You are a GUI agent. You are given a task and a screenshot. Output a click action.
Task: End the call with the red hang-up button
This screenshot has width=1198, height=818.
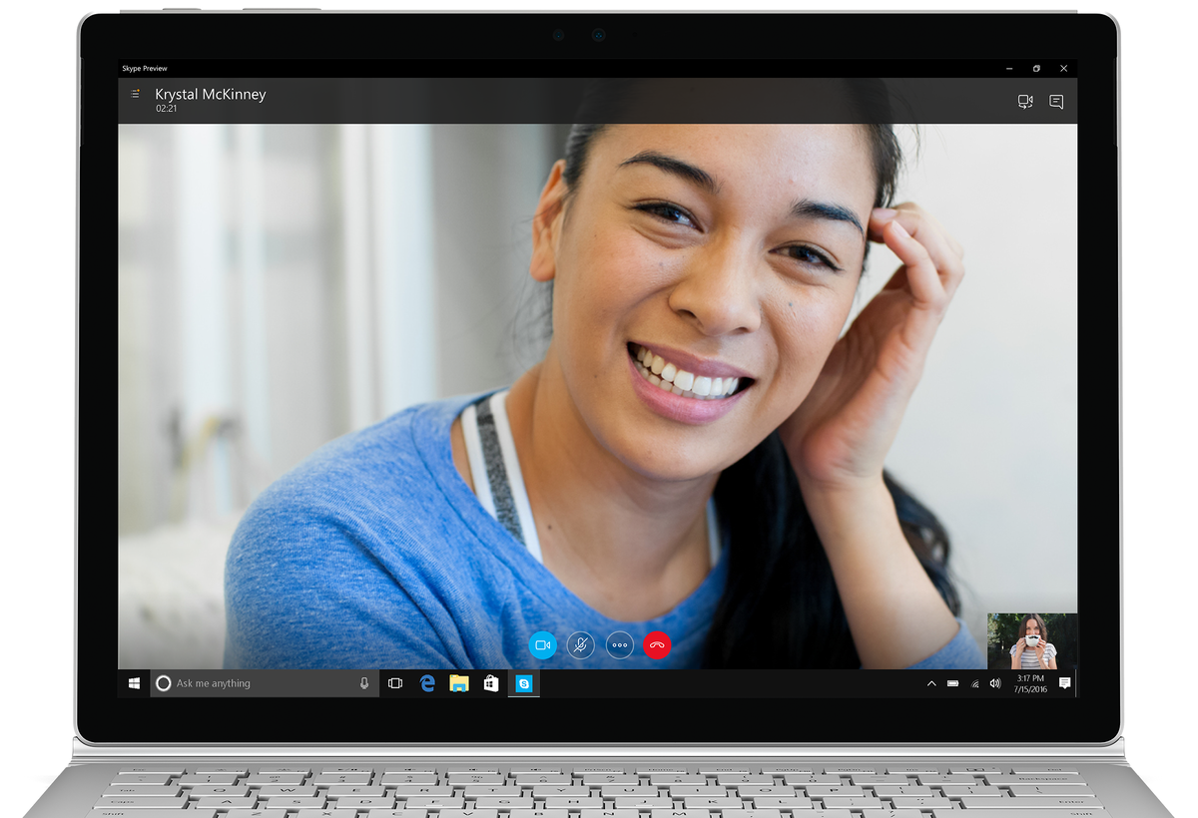pos(657,645)
